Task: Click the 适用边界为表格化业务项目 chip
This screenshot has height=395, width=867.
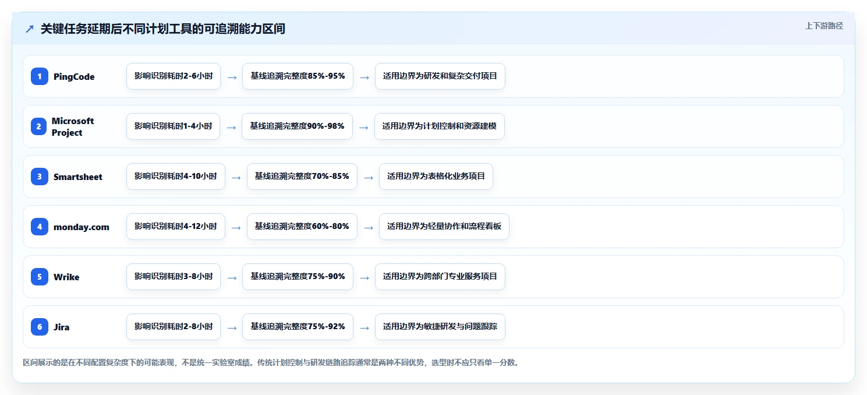Action: coord(436,177)
